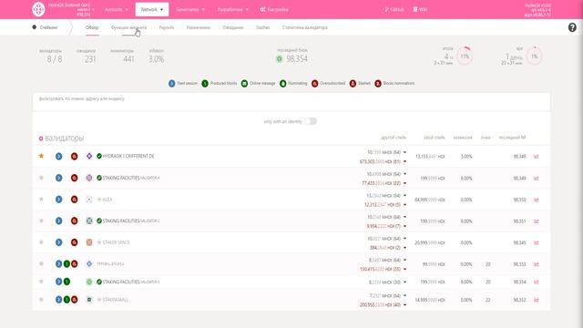Screen dimensions: 583x328
Task: Toggle favorite star for Staking Facilities Validator 3
Action: [41, 282]
